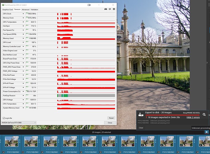Click the magnifier icon in export panel

tap(204, 114)
